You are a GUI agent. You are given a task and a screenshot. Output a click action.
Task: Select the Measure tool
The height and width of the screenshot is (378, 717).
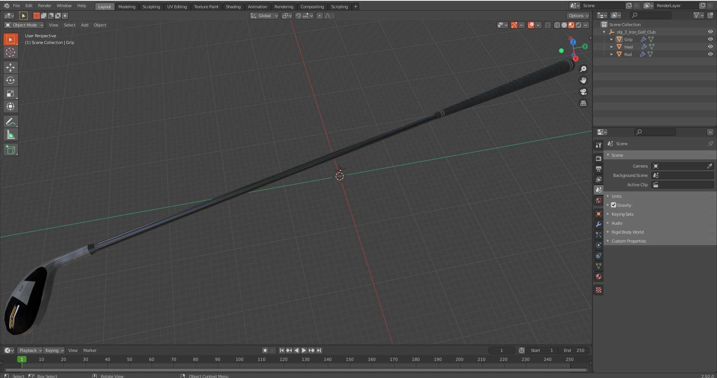(10, 135)
